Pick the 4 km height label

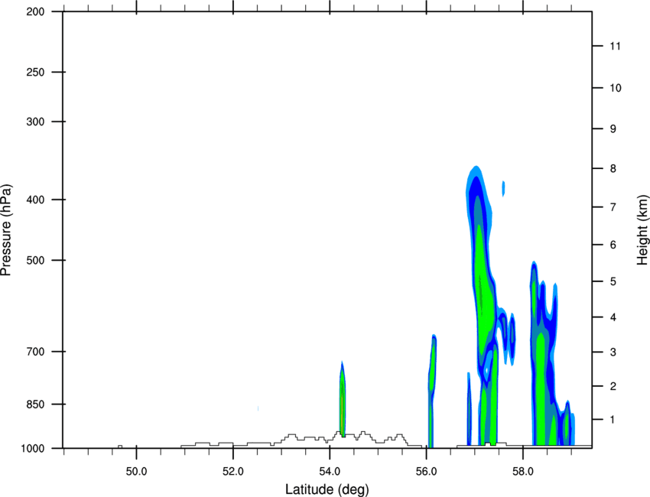[613, 317]
